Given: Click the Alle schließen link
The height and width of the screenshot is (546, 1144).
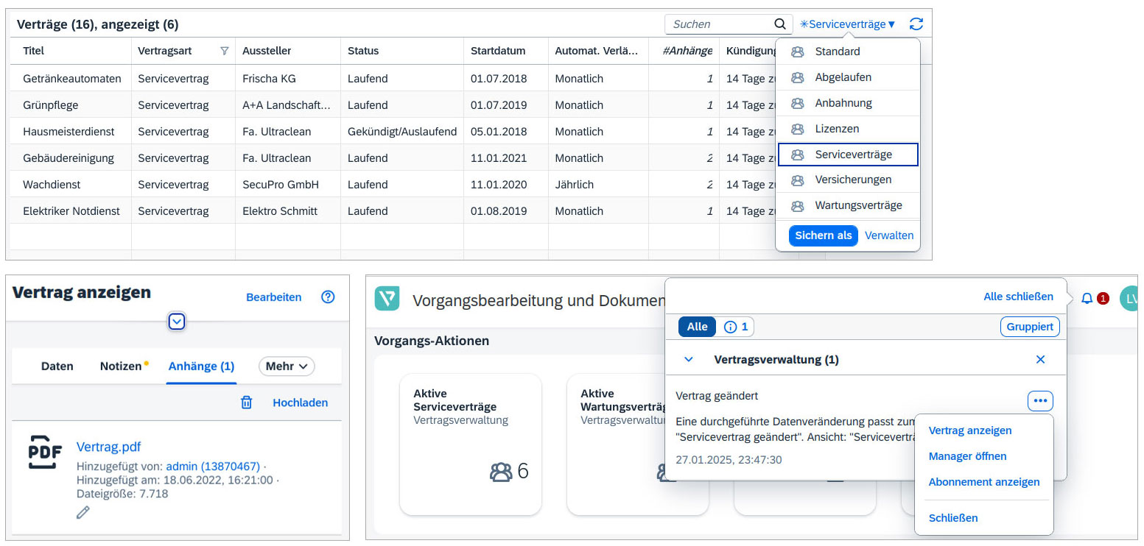Looking at the screenshot, I should (1018, 297).
